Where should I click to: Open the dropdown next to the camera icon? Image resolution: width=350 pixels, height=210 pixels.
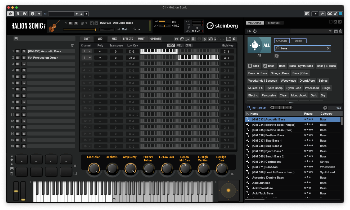tap(315, 14)
